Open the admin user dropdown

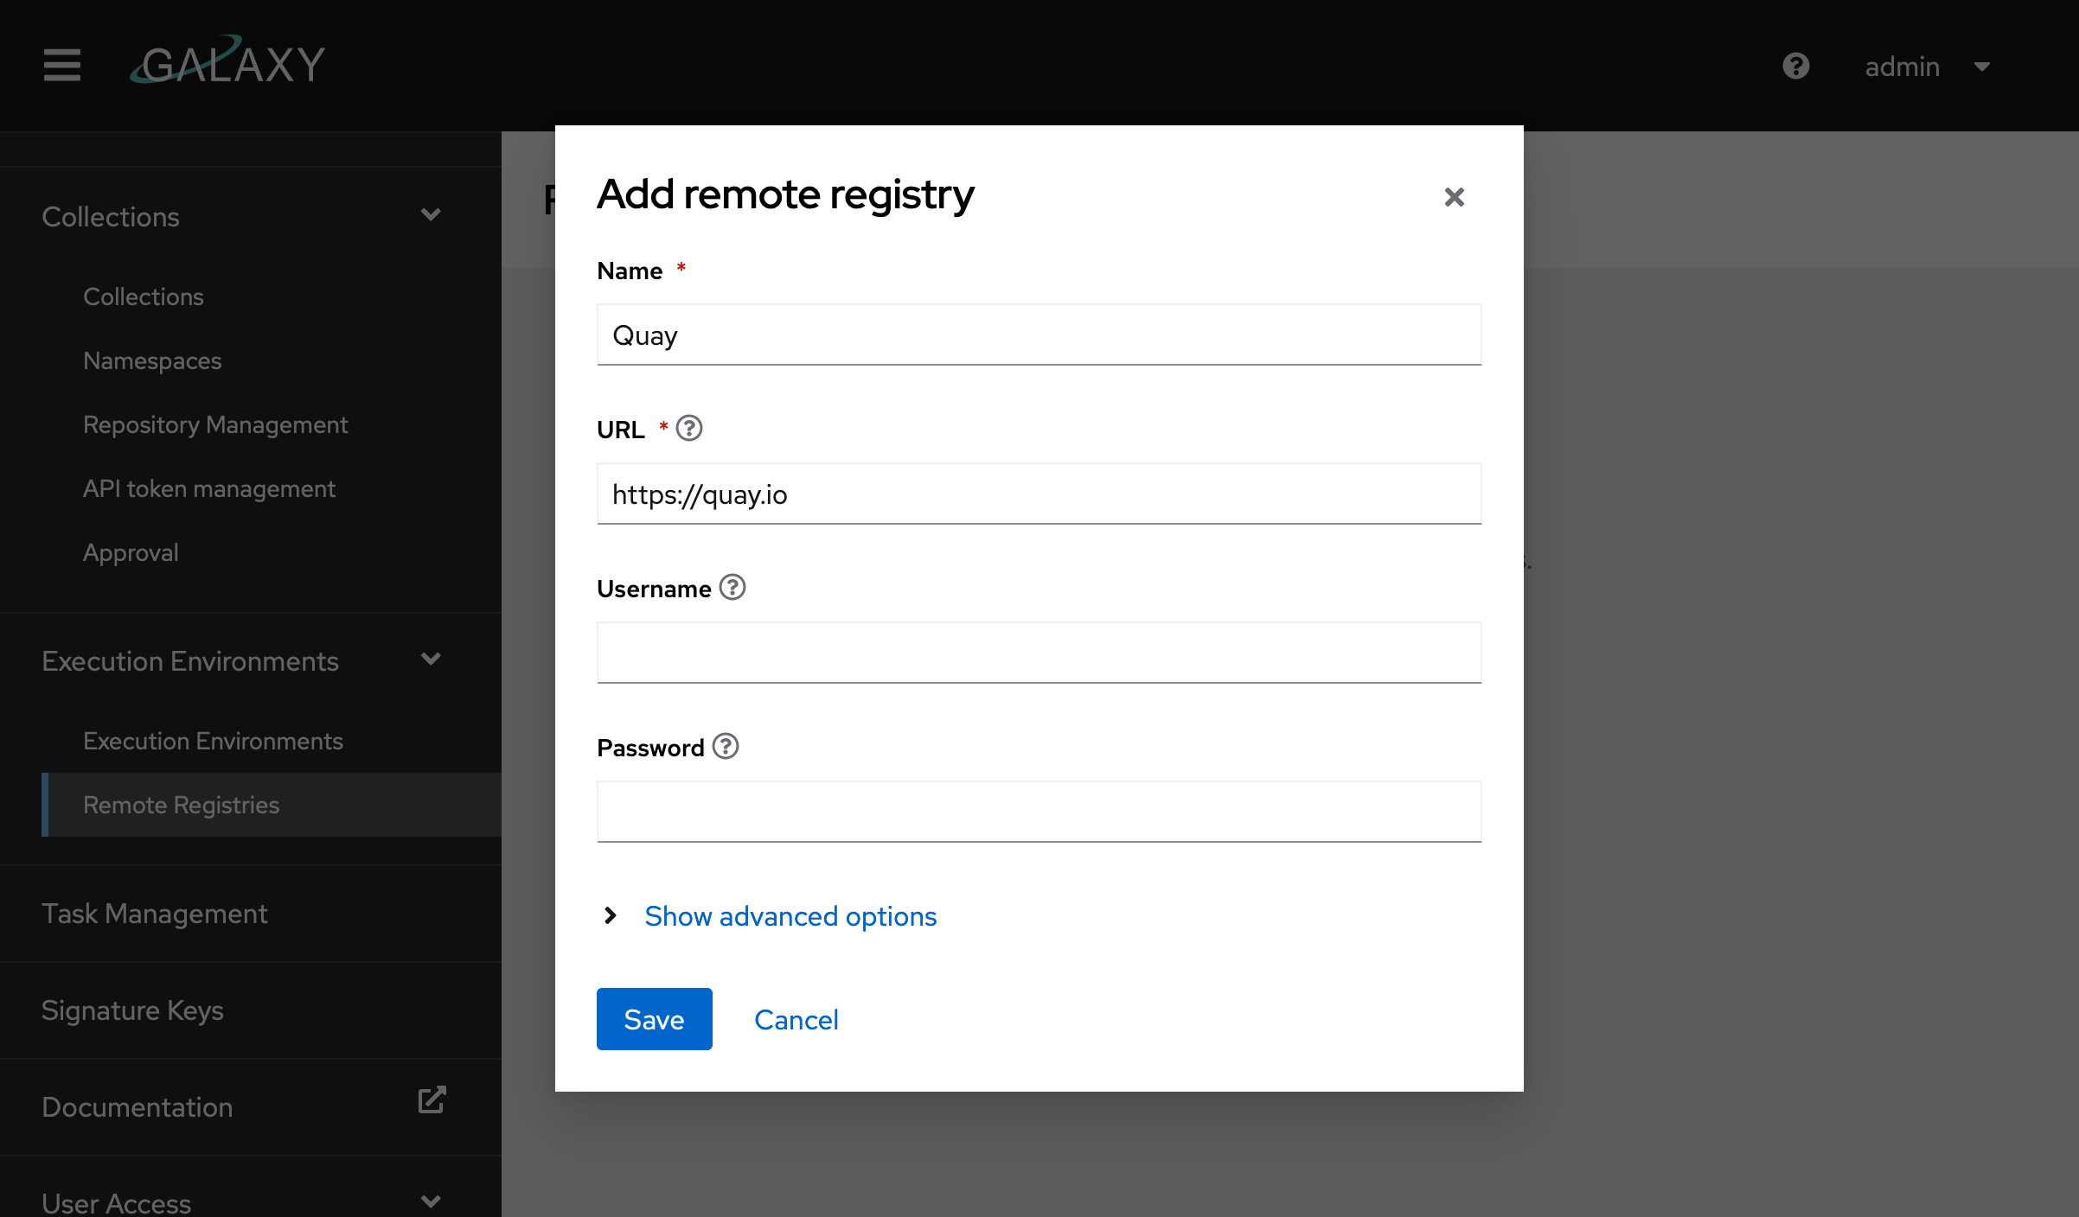coord(1928,67)
